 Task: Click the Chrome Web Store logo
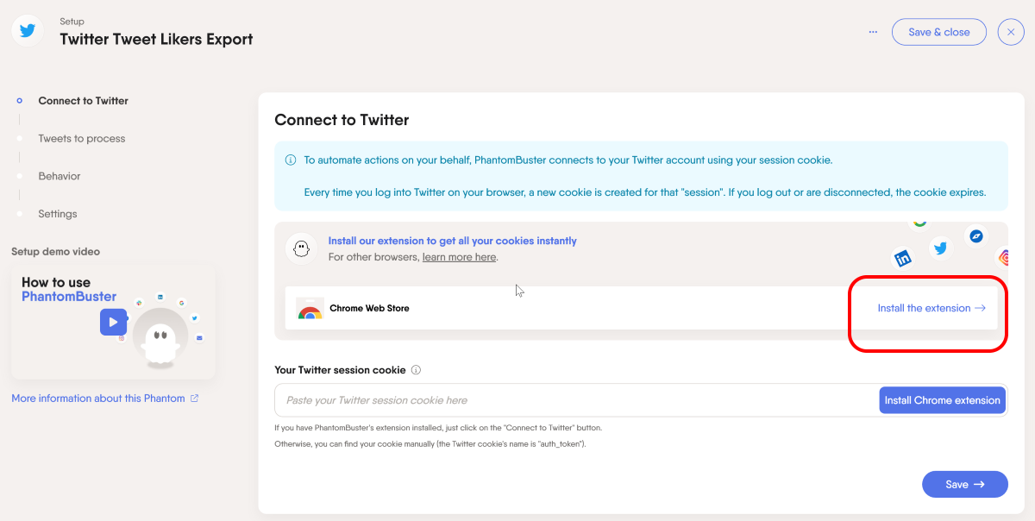pyautogui.click(x=310, y=309)
